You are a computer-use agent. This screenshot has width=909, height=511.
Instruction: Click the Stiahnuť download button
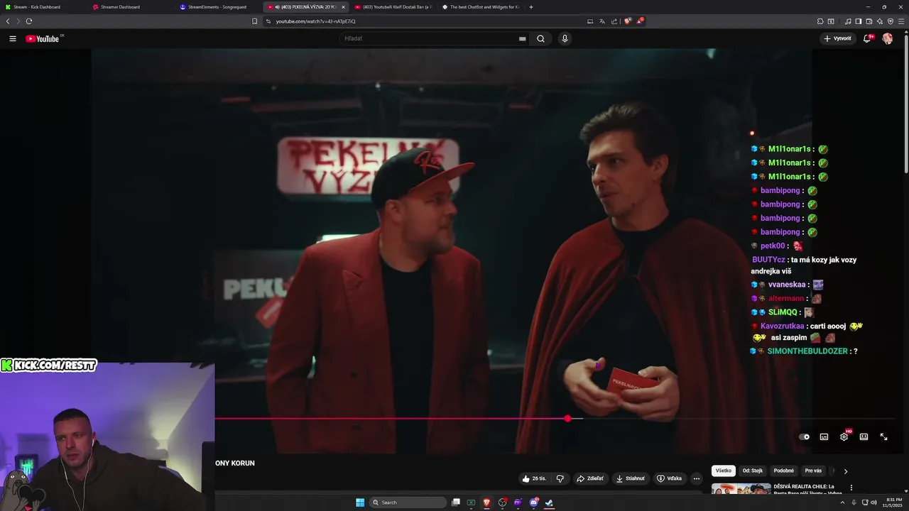(630, 478)
